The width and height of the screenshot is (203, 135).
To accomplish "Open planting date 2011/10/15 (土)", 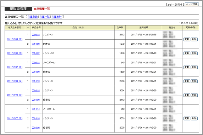I will point(15,67).
